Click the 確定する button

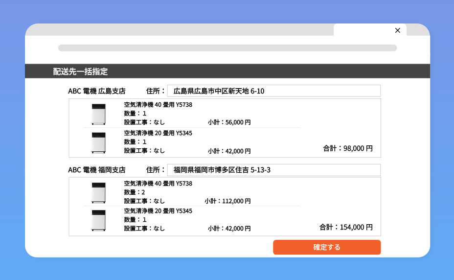(326, 247)
